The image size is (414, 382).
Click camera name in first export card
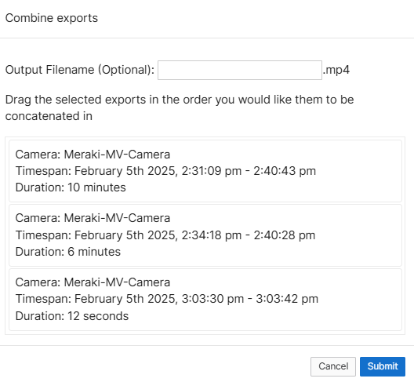117,155
